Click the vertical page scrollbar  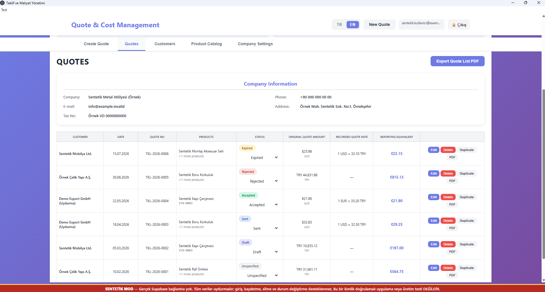pyautogui.click(x=543, y=174)
